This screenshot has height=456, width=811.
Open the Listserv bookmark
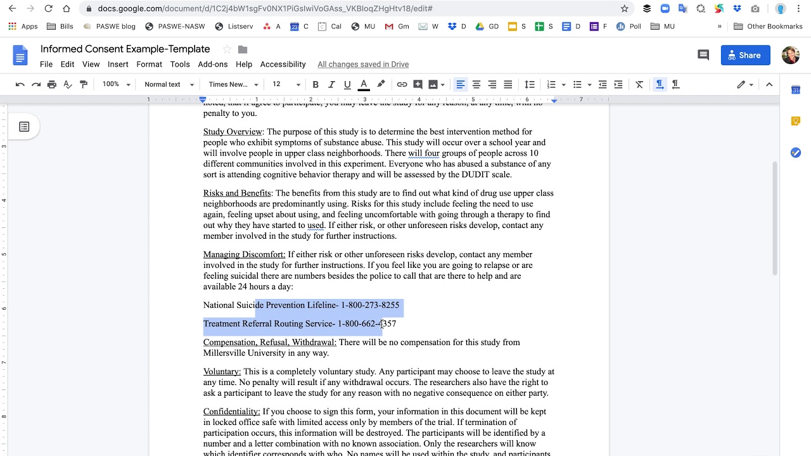click(234, 27)
